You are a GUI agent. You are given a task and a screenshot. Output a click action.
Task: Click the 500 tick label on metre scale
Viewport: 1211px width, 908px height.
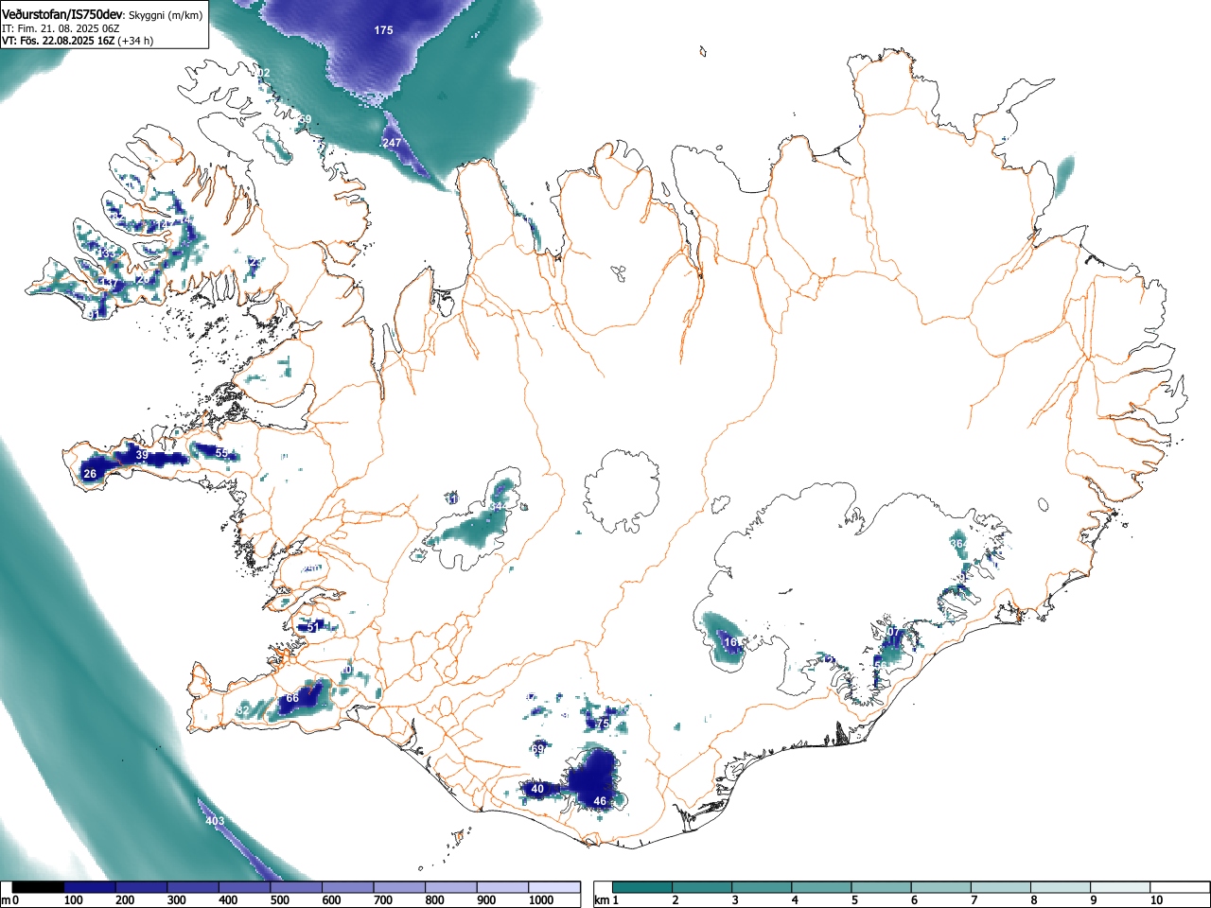click(x=279, y=900)
